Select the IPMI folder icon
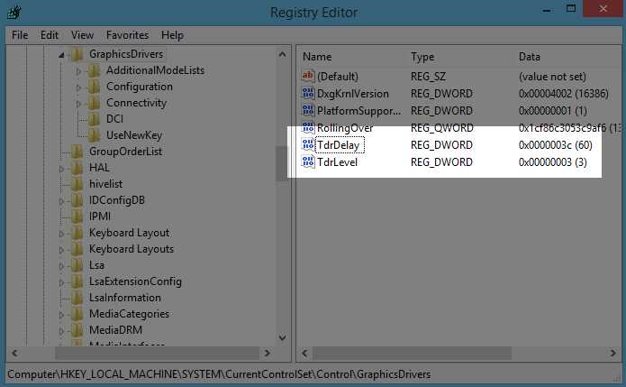Viewport: 626px width, 387px height. click(77, 217)
